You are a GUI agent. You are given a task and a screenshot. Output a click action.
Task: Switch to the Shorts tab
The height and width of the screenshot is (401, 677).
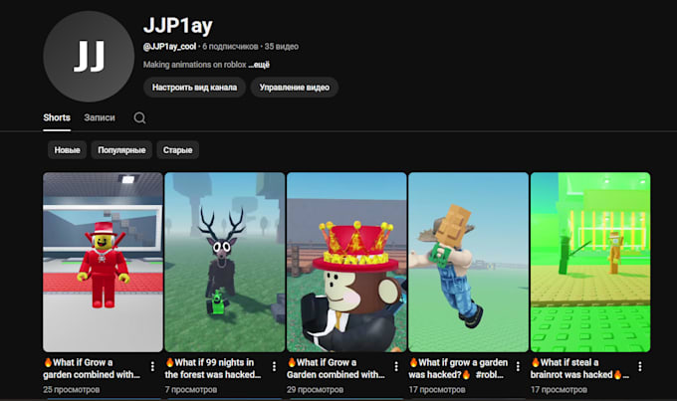click(x=57, y=117)
